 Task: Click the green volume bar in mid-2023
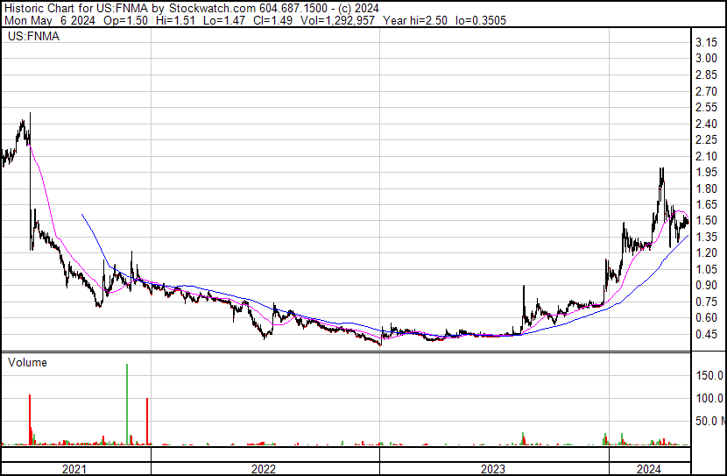(x=523, y=439)
